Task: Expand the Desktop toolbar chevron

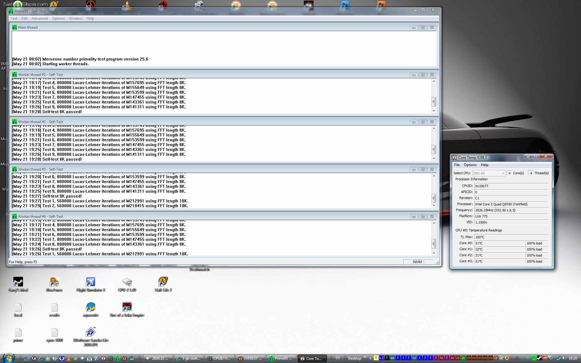Action: point(365,357)
